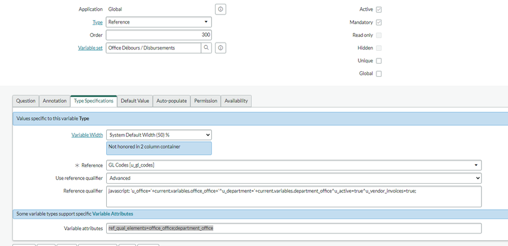The height and width of the screenshot is (246, 508).
Task: Open the Permission tab
Action: 205,101
